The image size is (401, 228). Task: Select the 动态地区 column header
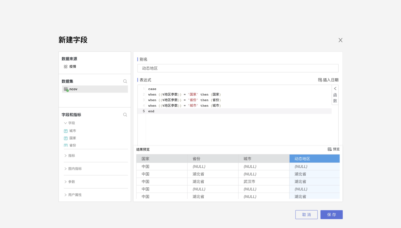pos(314,159)
